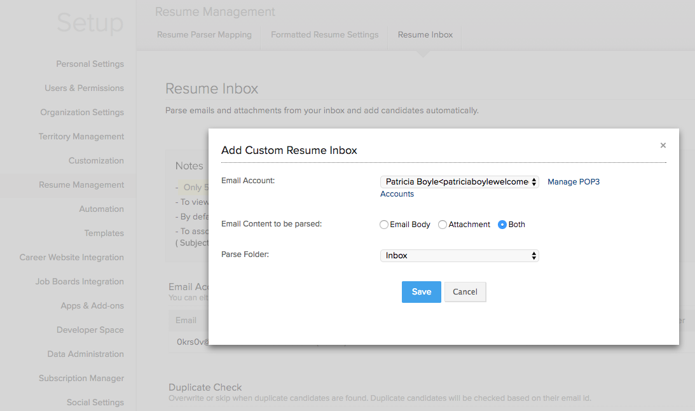
Task: Open Territory Management in sidebar
Action: coord(81,137)
